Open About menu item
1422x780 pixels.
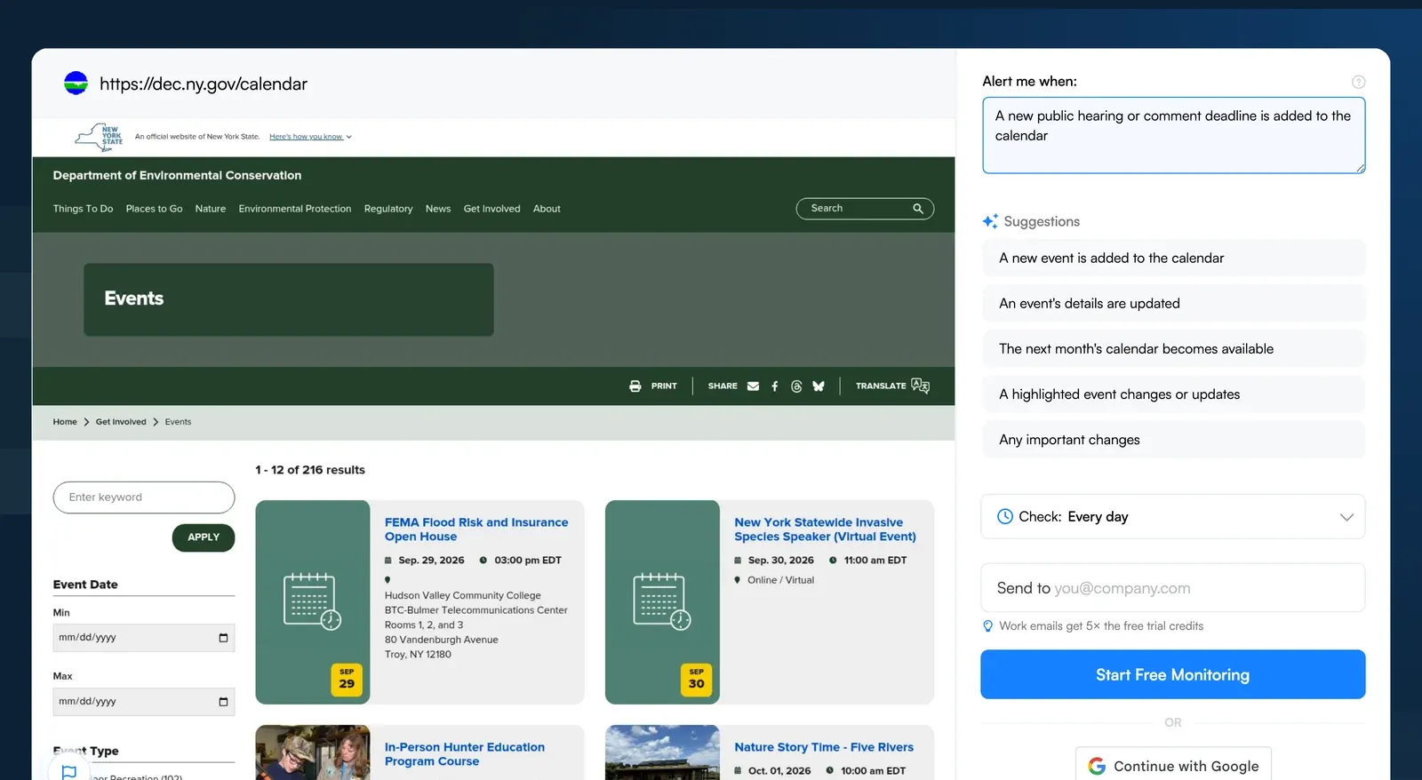pos(547,209)
